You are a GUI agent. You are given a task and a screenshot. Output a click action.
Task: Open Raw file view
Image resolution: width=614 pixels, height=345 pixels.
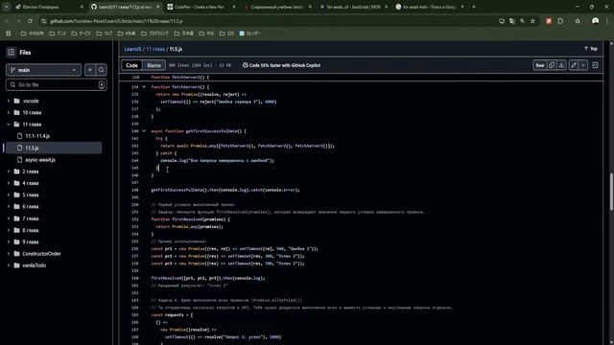click(539, 65)
